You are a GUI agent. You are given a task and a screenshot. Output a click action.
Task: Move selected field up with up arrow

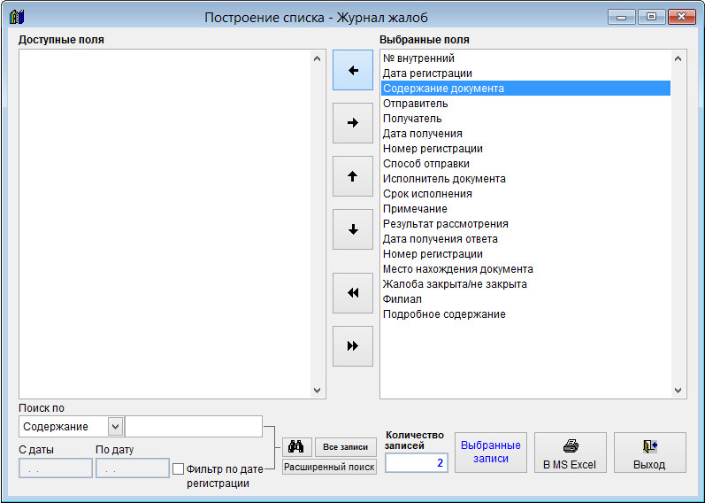pyautogui.click(x=352, y=176)
